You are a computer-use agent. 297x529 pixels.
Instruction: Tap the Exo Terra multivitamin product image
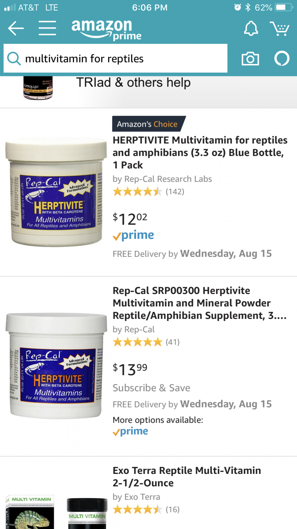click(x=56, y=511)
